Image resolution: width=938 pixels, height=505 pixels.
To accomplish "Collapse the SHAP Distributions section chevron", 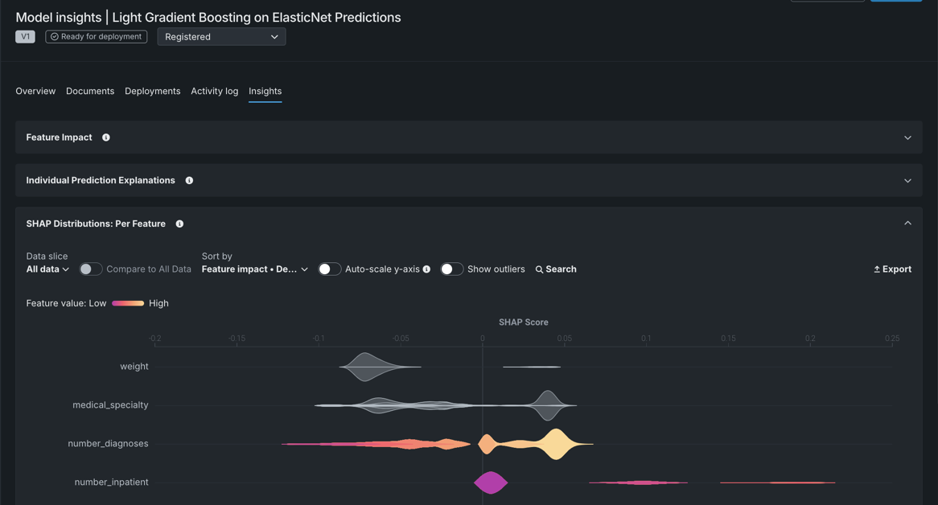I will click(x=907, y=224).
